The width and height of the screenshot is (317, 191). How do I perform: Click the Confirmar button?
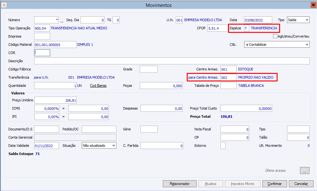[274, 184]
